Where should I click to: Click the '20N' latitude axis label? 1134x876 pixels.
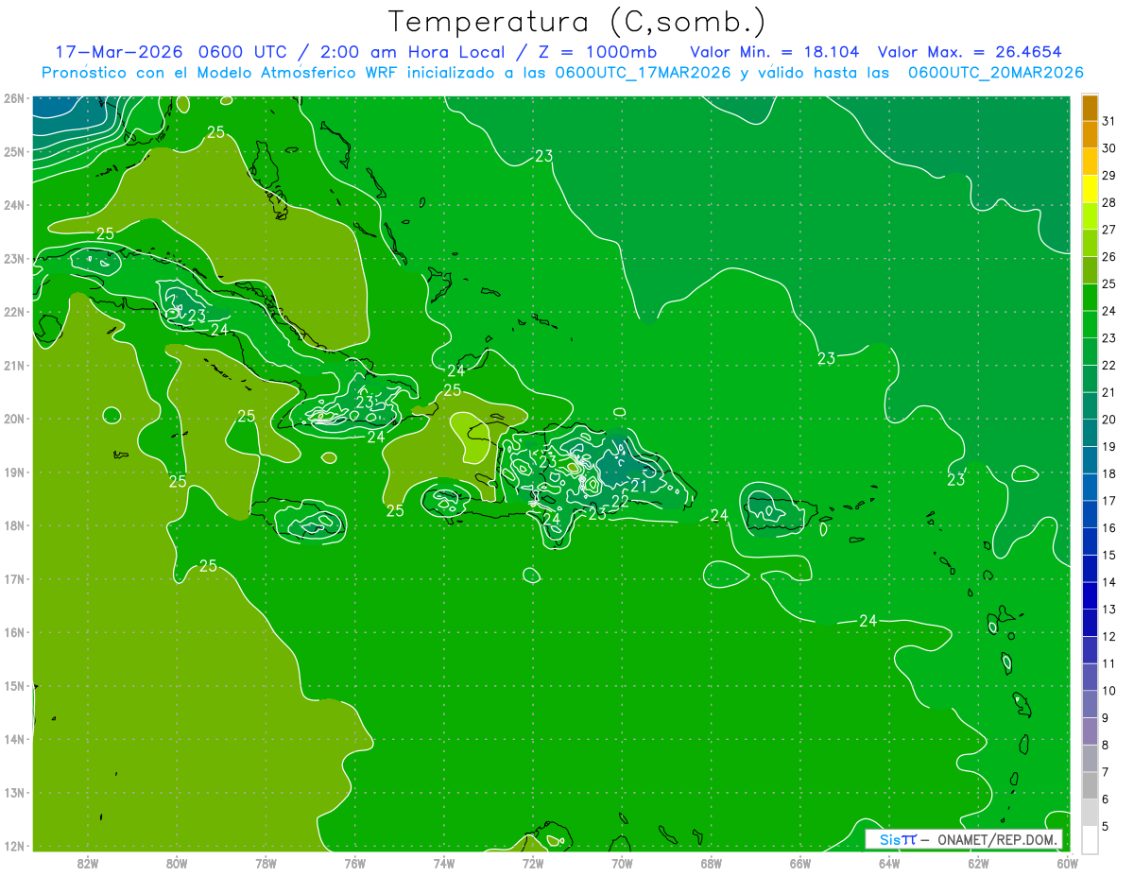point(14,419)
